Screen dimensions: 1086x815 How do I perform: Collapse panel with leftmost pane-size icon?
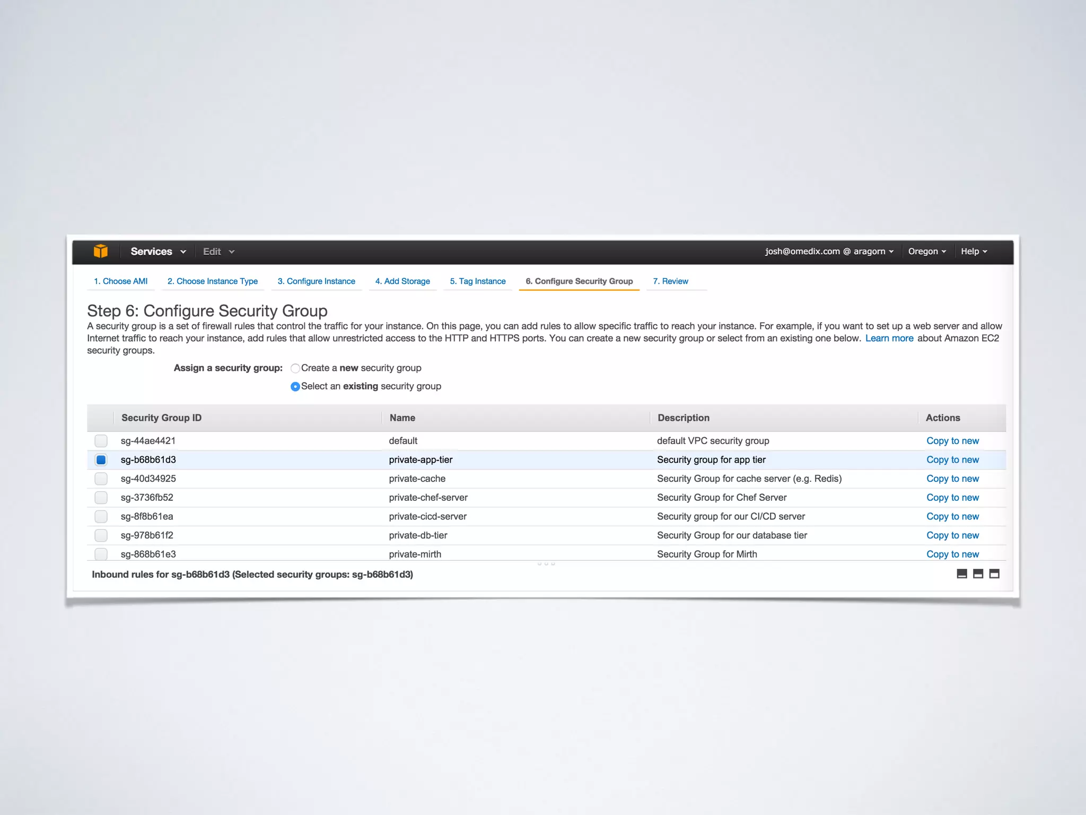tap(961, 574)
